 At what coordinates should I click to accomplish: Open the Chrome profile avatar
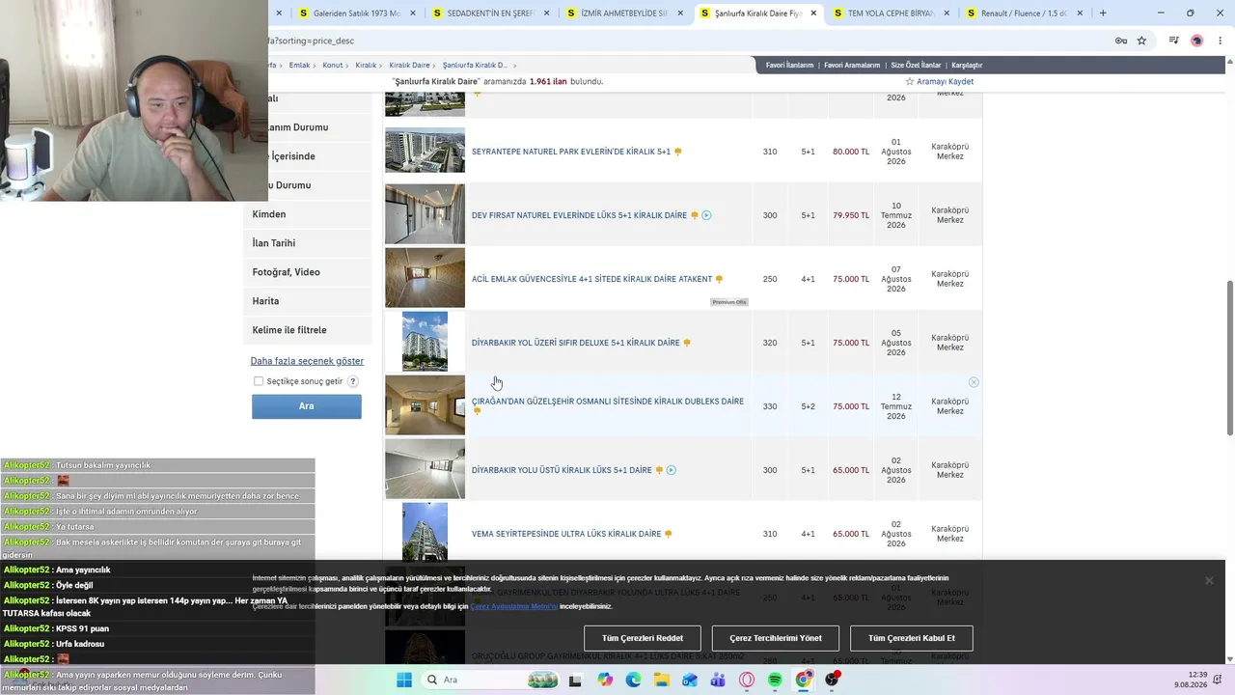pyautogui.click(x=1196, y=41)
